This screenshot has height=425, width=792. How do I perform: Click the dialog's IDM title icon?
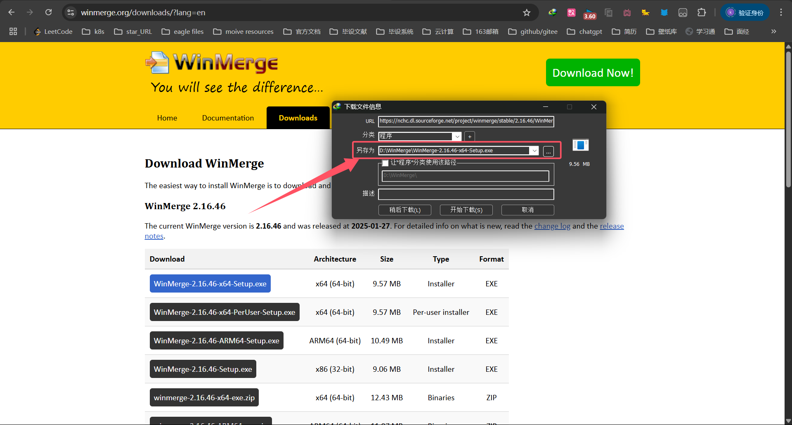[x=337, y=106]
